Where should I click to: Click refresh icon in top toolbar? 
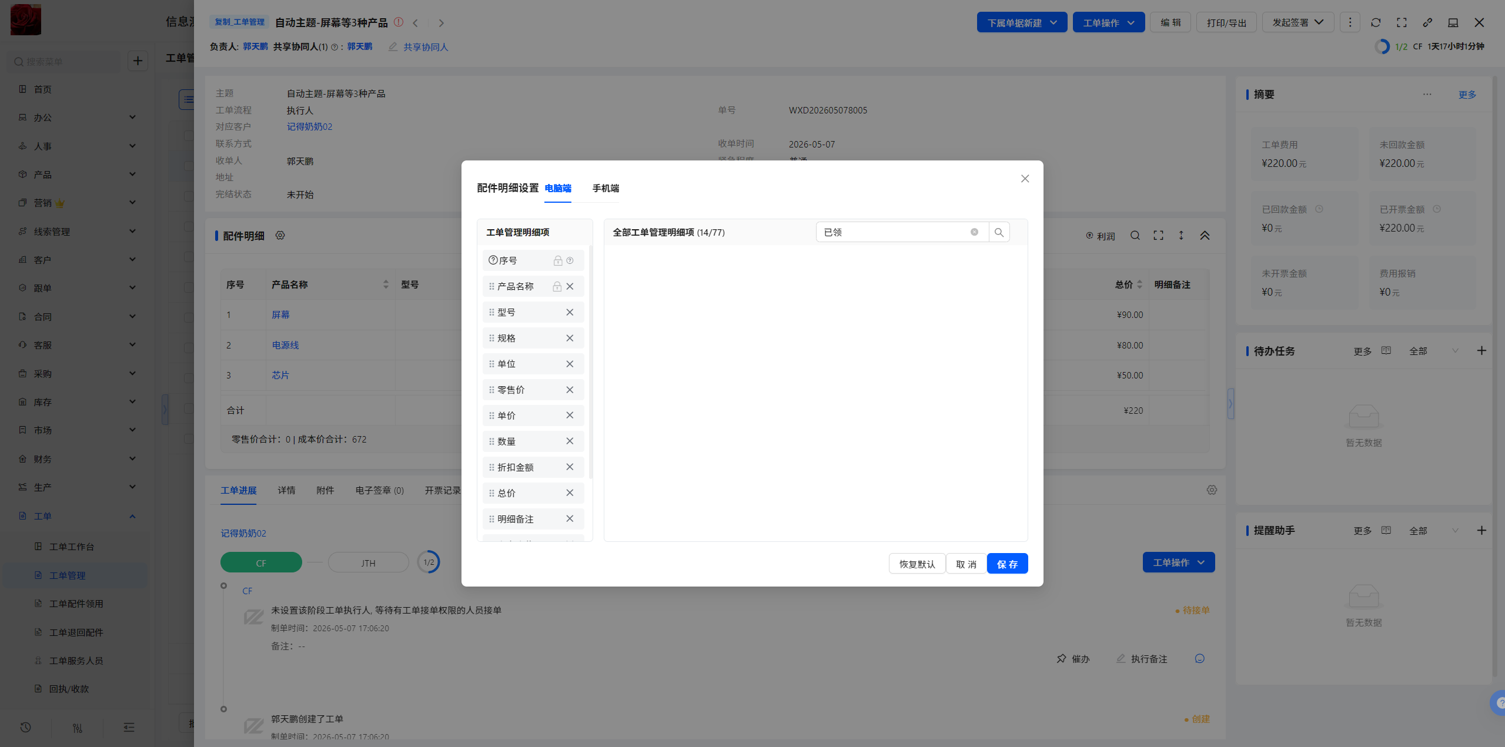1376,22
